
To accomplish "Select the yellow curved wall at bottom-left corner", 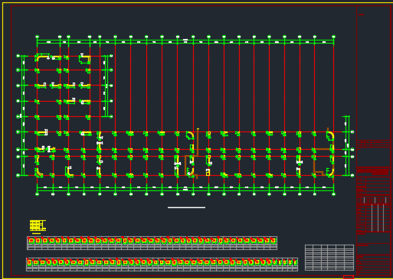I will [39, 172].
